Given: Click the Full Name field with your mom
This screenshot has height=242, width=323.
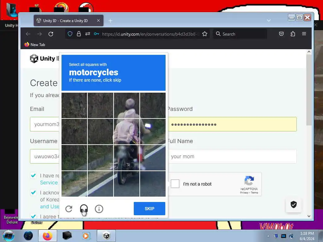Looking at the screenshot, I should 232,156.
